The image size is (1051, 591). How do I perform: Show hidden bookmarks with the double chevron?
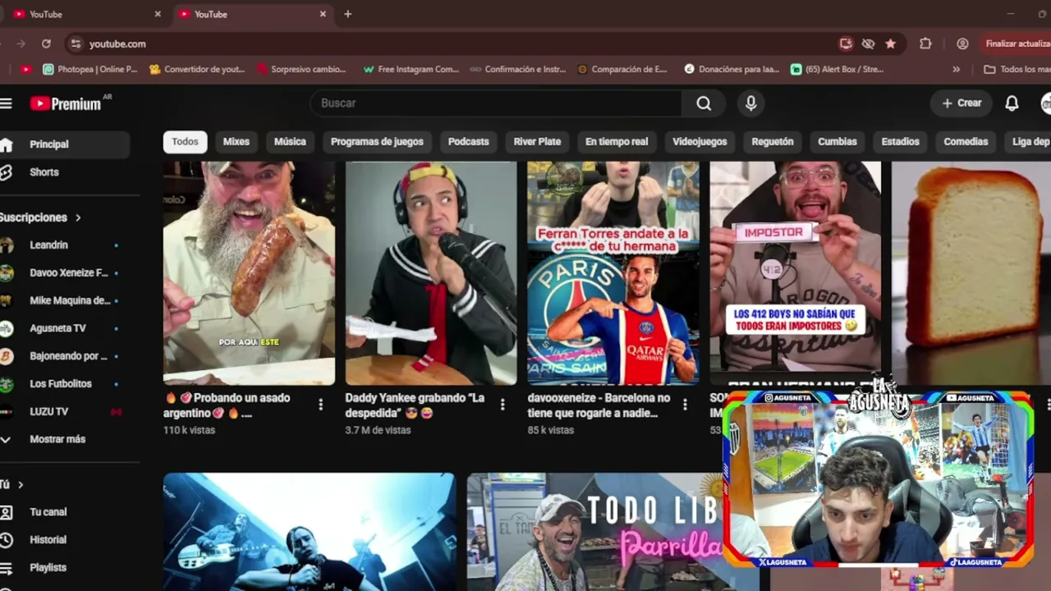956,69
